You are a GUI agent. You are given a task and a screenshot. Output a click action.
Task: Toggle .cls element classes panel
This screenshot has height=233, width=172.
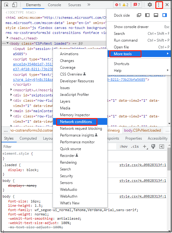click(135, 146)
